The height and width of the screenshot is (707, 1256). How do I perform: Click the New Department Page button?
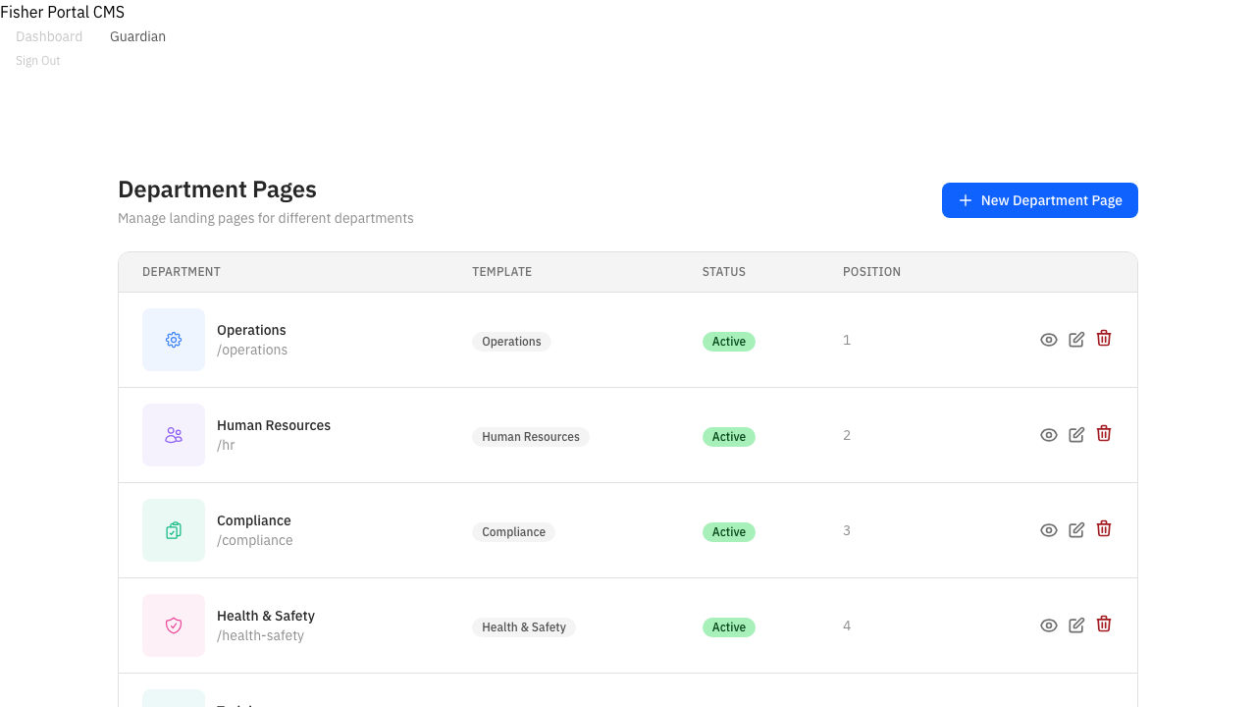[1039, 200]
